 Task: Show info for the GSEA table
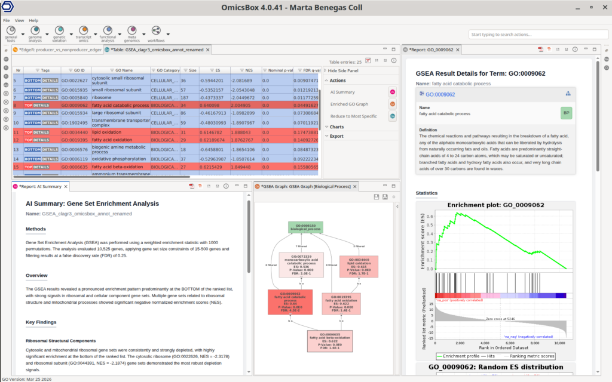click(x=394, y=61)
